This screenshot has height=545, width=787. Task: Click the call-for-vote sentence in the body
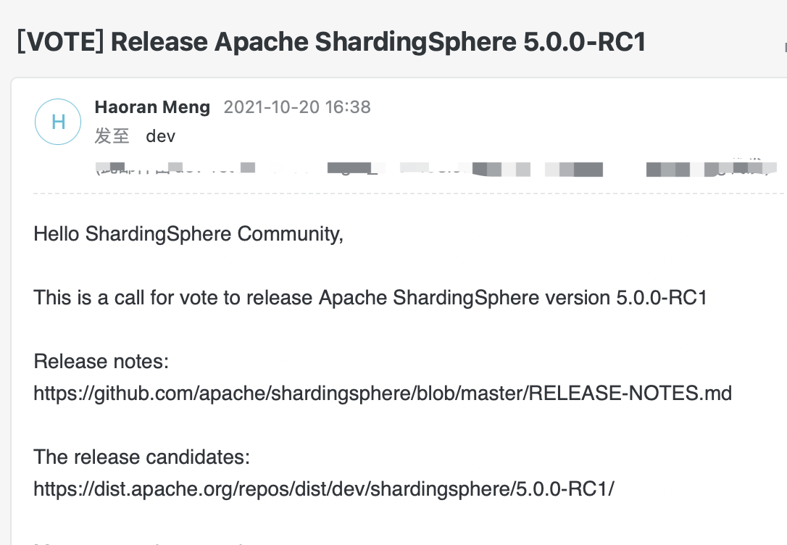[370, 298]
